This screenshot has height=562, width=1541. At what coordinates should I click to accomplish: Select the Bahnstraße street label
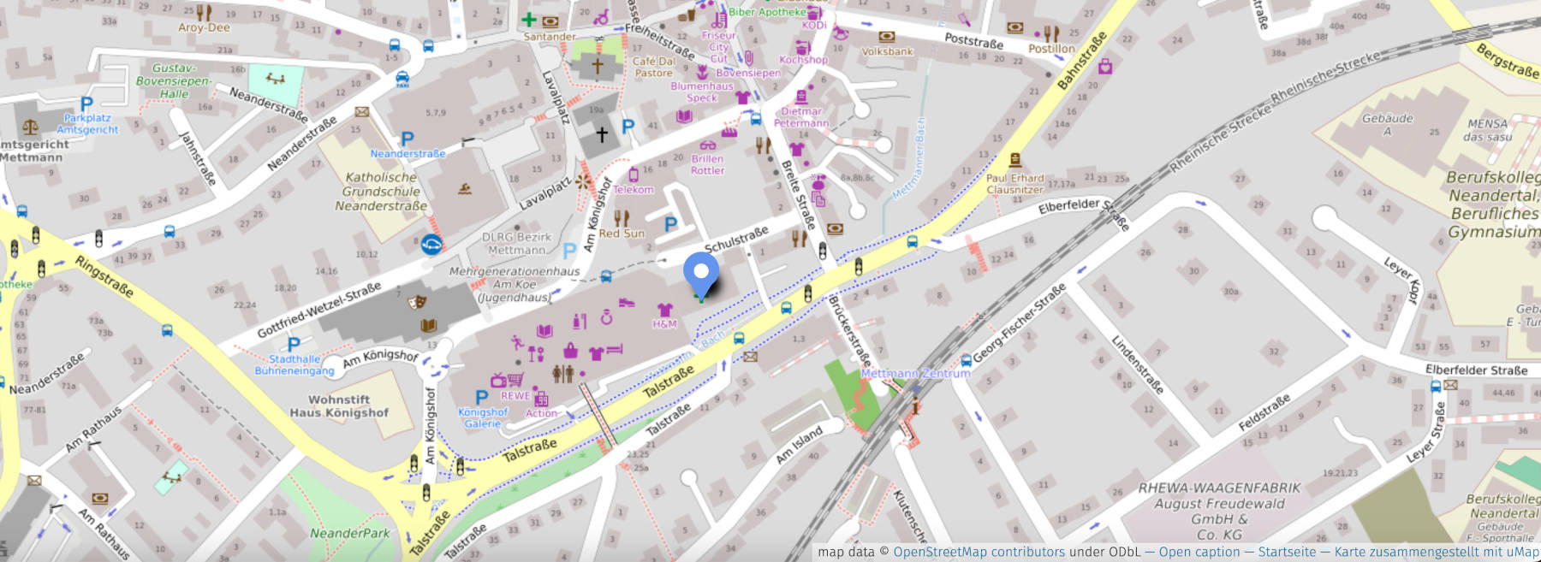[x=1082, y=60]
